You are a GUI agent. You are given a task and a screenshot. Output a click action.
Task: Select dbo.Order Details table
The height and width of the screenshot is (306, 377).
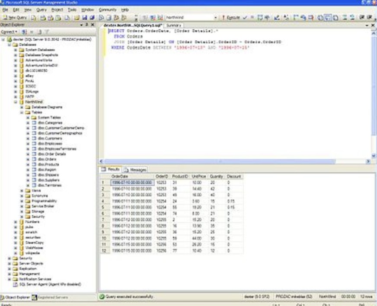(52, 154)
